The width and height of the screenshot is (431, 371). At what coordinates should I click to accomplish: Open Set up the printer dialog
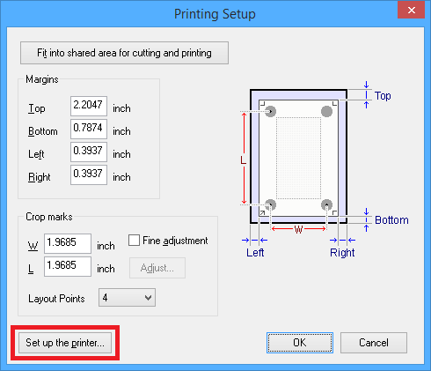click(x=65, y=343)
